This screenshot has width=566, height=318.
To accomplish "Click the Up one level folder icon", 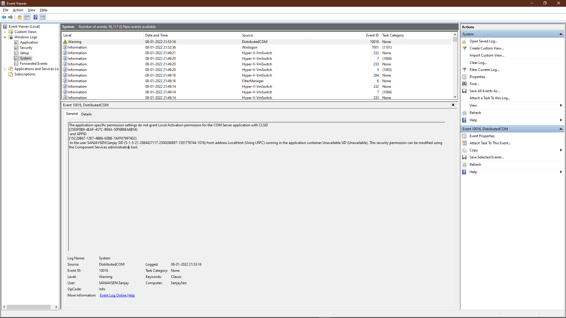I will point(20,17).
